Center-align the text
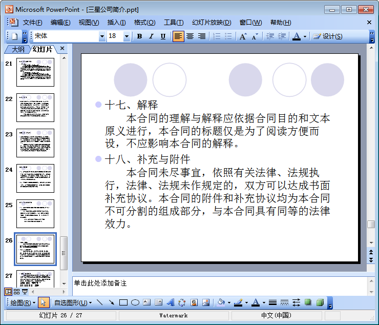This screenshot has height=325, width=379. point(190,36)
